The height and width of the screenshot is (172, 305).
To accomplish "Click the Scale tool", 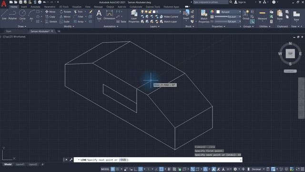I will coord(65,21).
